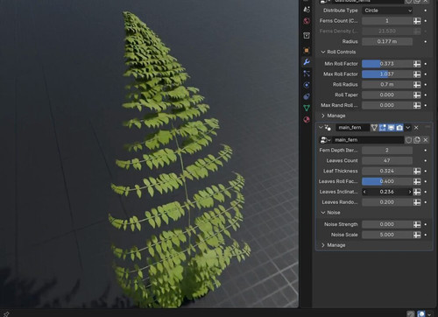Screen dimensions: 438x317
Task: Open the Object Data properties tab
Action: (307, 108)
